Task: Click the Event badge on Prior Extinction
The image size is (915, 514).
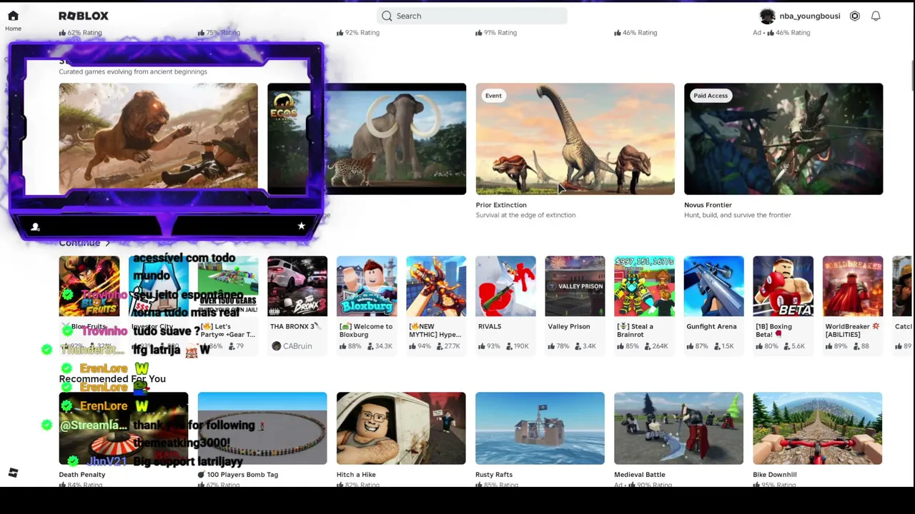Action: [x=493, y=96]
